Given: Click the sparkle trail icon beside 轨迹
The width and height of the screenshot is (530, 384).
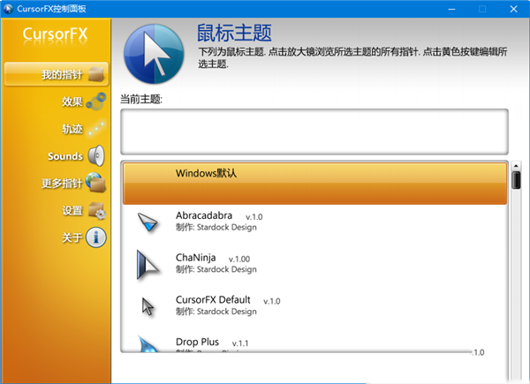Looking at the screenshot, I should (x=96, y=129).
